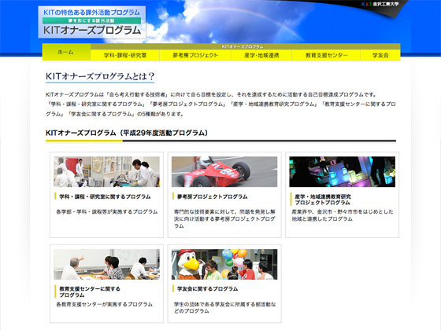This screenshot has height=330, width=441.
Task: Open the 夢考房プロジェクト menu tab
Action: [x=195, y=55]
